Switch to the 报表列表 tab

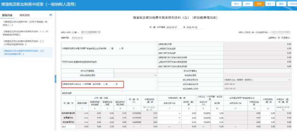tap(8, 15)
